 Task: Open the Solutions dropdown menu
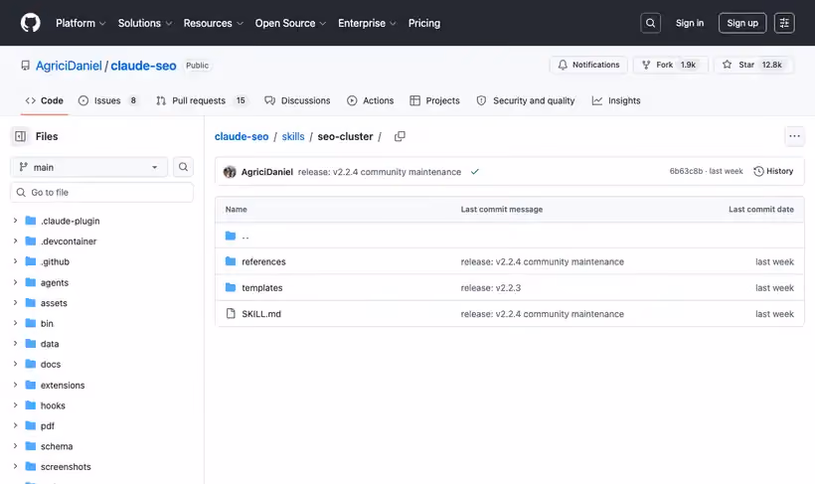click(145, 23)
